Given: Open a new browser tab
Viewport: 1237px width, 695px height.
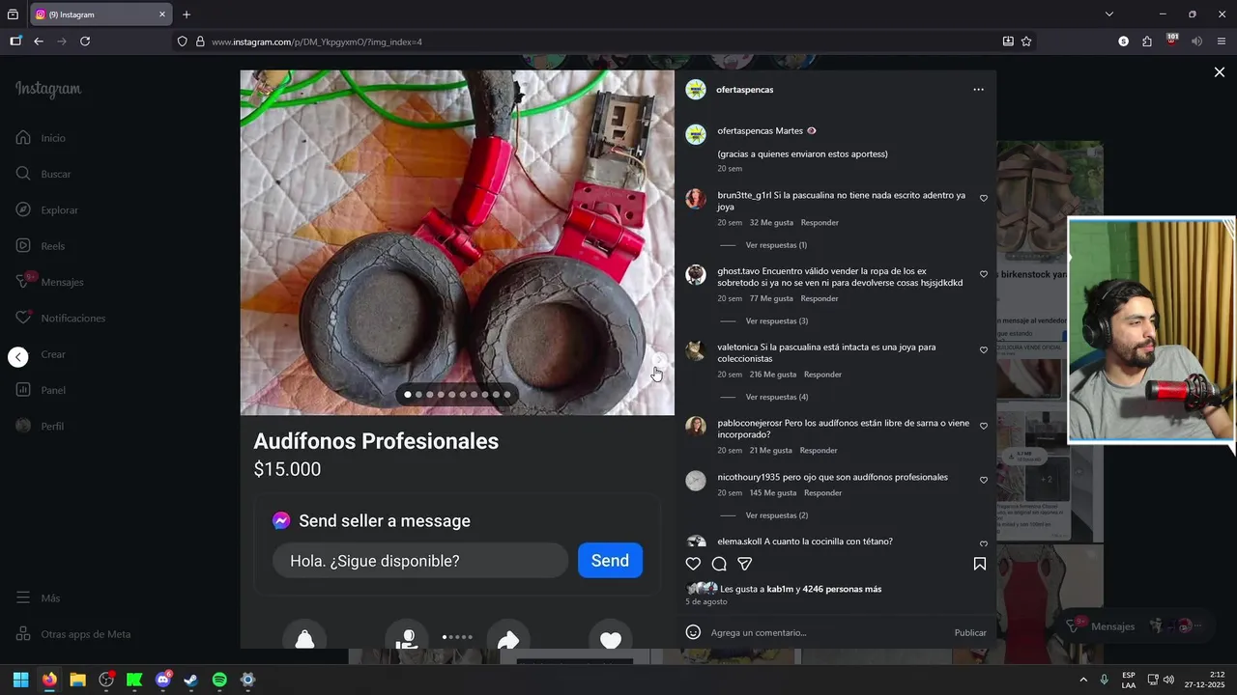Looking at the screenshot, I should 187,14.
